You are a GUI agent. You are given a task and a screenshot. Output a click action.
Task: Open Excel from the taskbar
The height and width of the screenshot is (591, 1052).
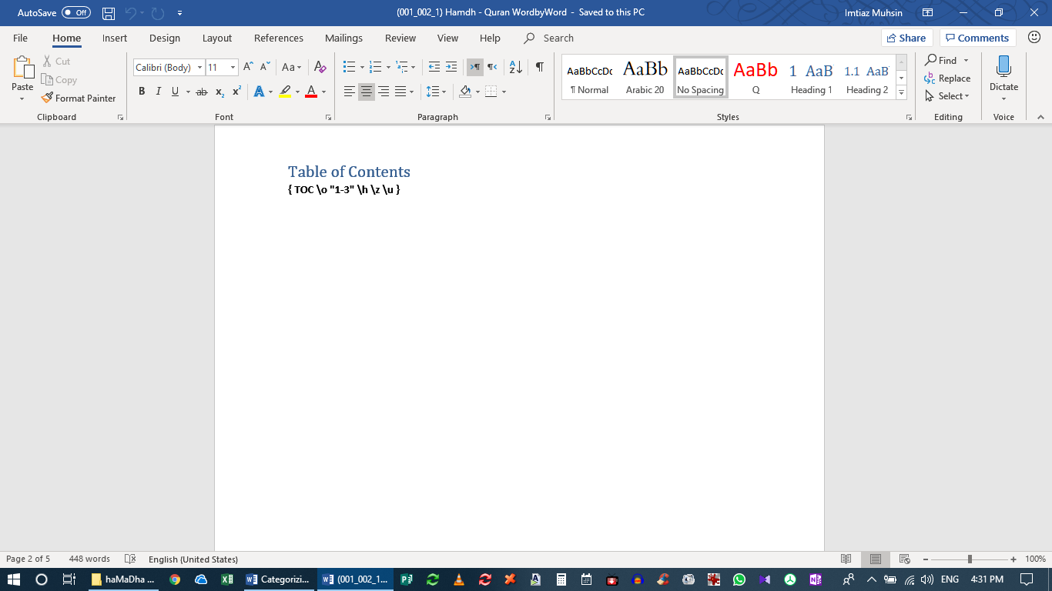[x=227, y=579]
